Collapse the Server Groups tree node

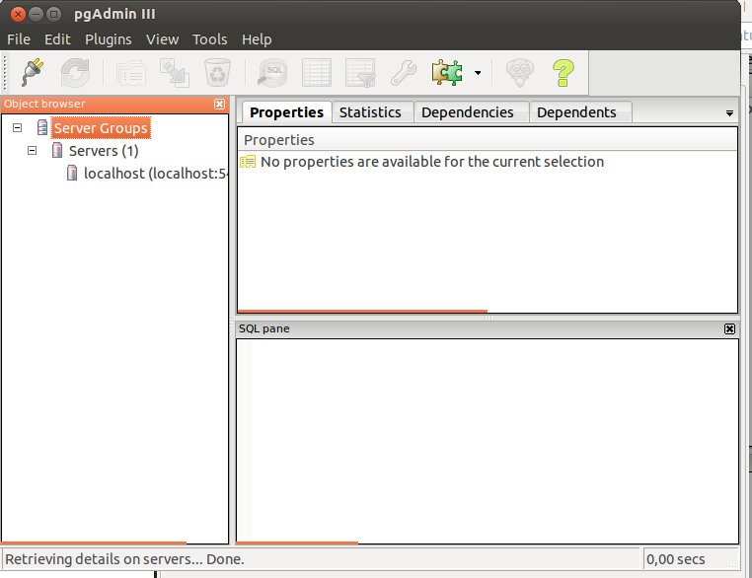(18, 128)
